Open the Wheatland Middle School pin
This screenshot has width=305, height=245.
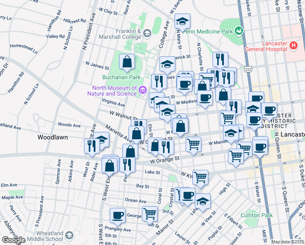(69, 236)
